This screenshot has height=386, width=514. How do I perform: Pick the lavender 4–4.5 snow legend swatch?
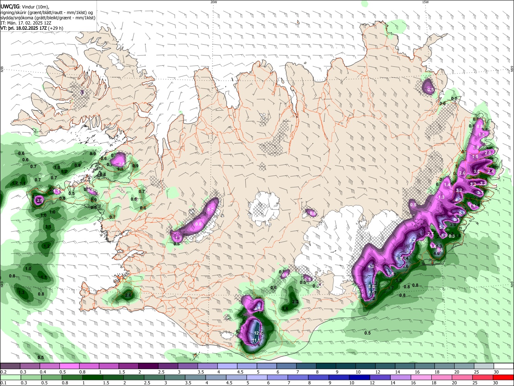coord(227,366)
